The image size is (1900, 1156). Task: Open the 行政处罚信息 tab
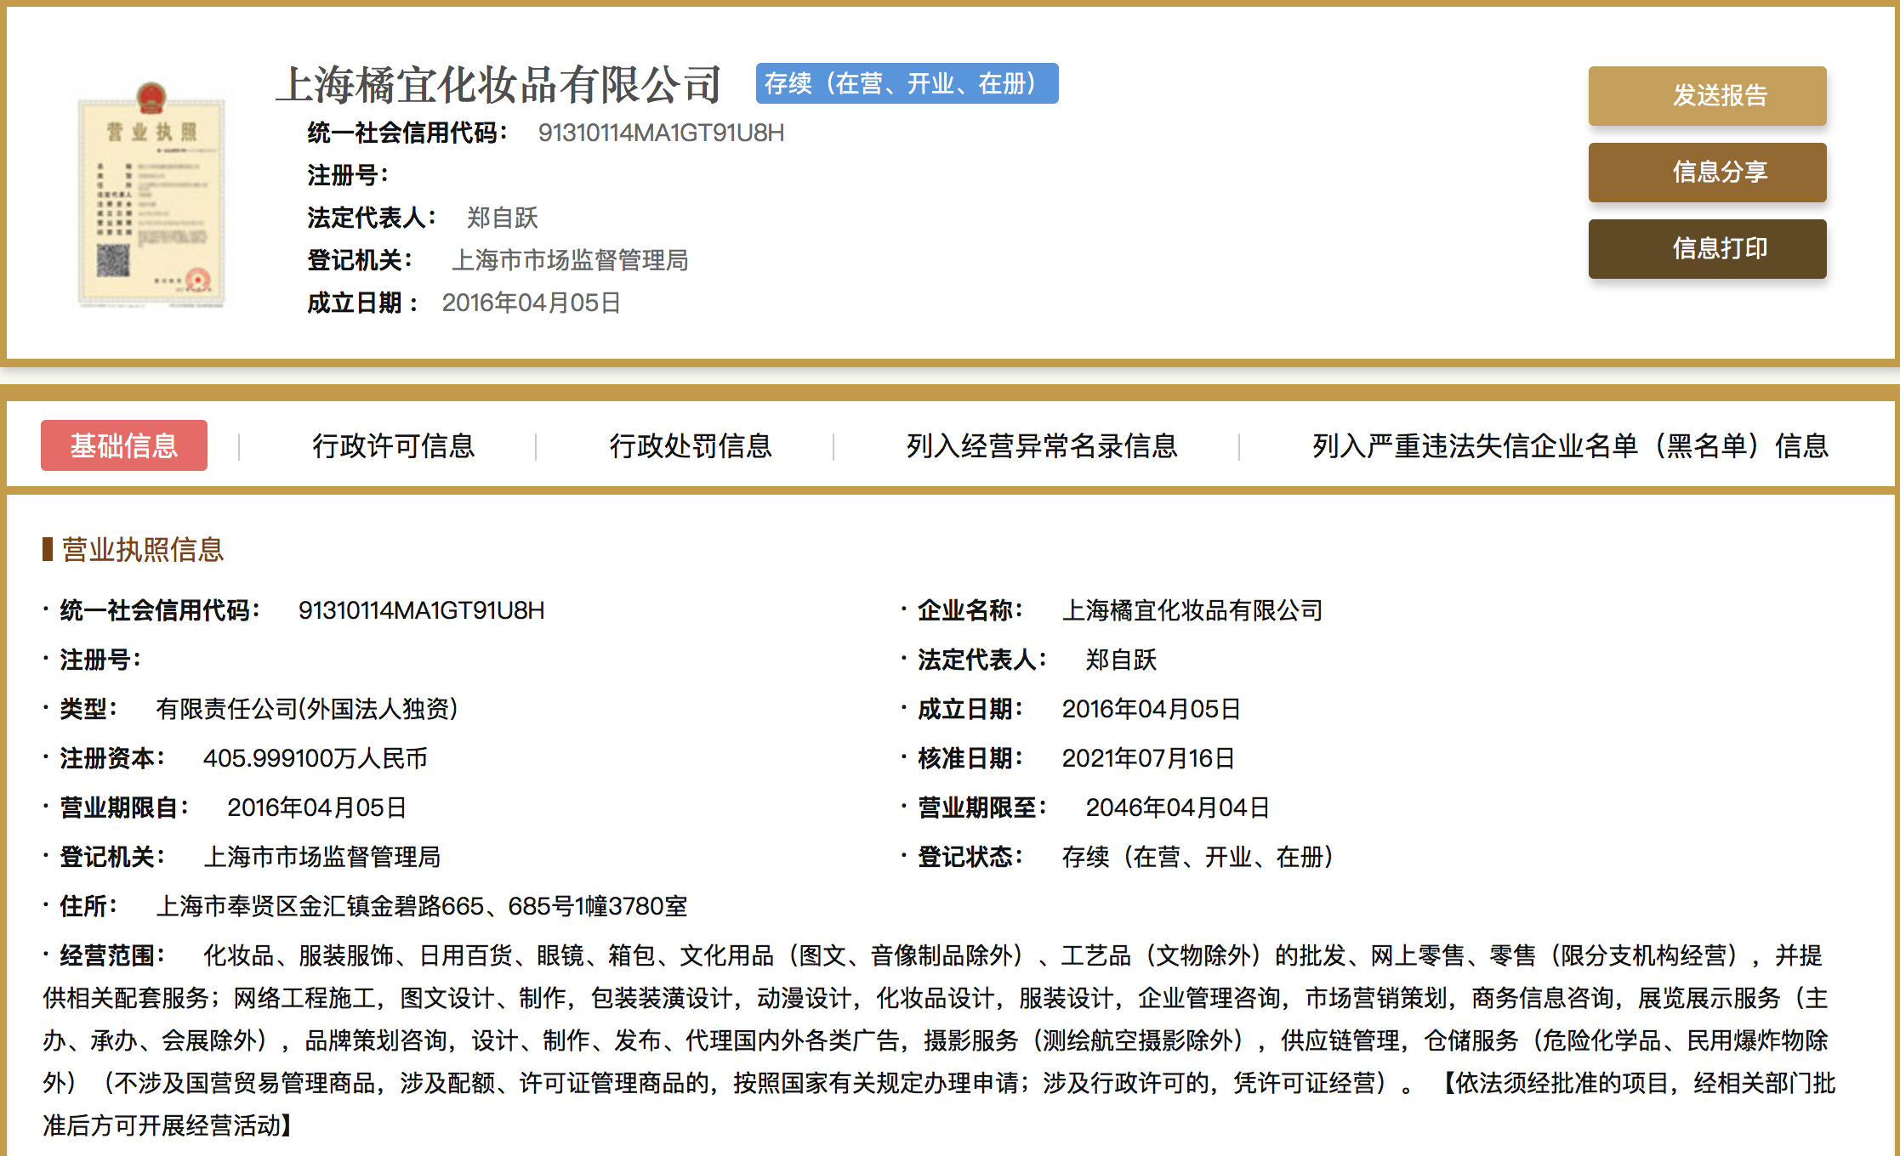(691, 445)
